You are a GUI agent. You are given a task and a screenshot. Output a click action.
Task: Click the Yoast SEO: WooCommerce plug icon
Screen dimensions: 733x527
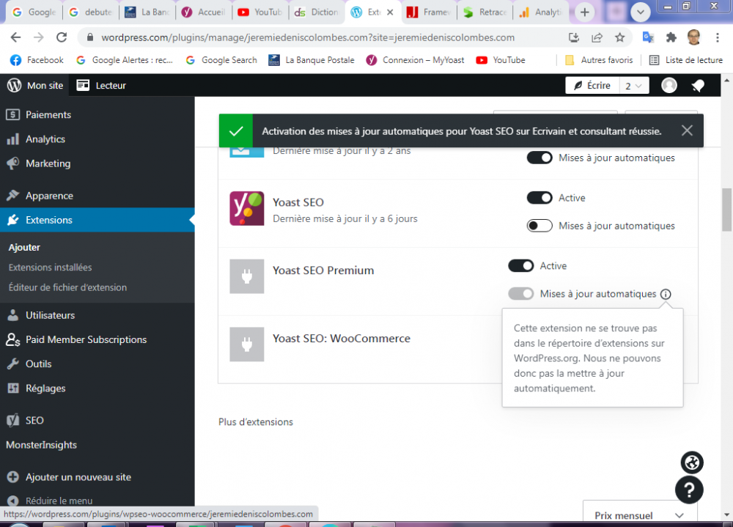(x=247, y=344)
